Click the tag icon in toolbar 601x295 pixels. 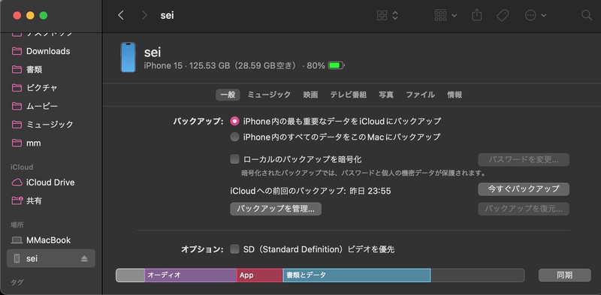click(x=502, y=15)
